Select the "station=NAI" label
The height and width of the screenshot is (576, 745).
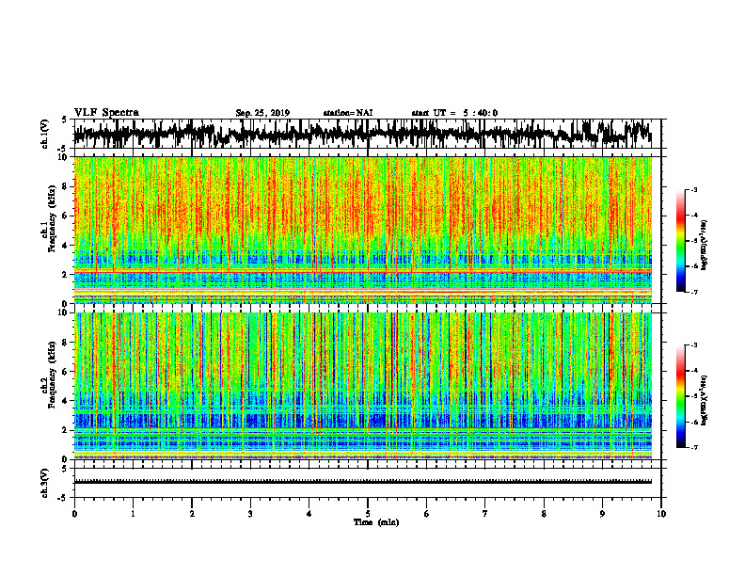coord(348,113)
